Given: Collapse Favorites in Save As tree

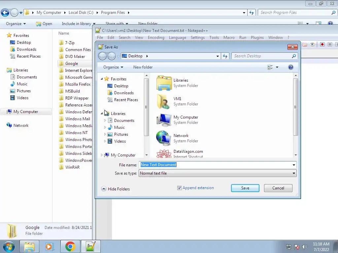Looking at the screenshot, I should coord(102,79).
